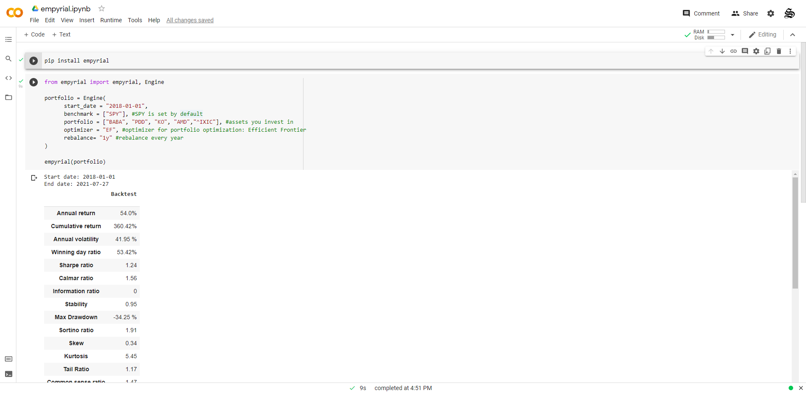Open the Comment panel button
The width and height of the screenshot is (806, 393).
701,13
